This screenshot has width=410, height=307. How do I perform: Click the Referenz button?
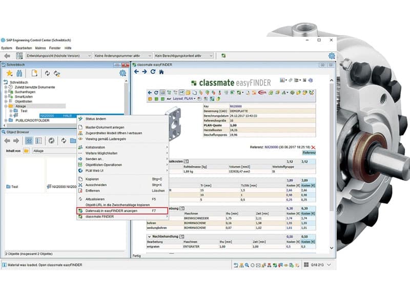coord(309,152)
